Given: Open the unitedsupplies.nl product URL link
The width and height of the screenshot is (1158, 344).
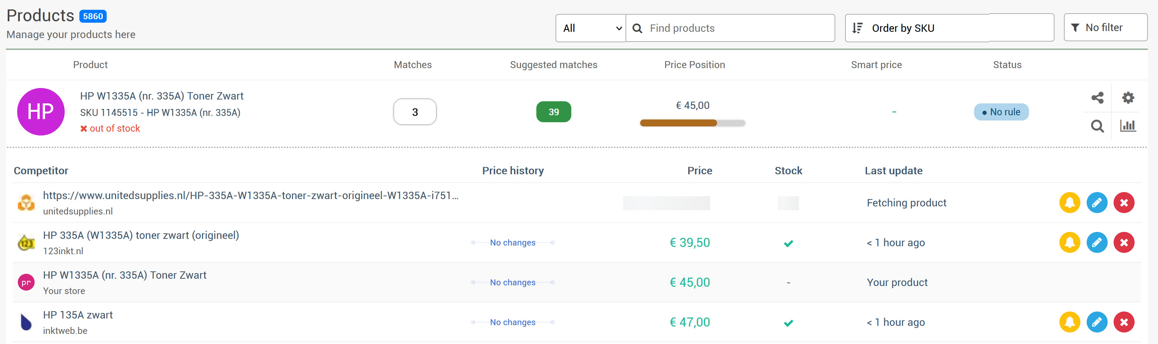Looking at the screenshot, I should [x=250, y=195].
